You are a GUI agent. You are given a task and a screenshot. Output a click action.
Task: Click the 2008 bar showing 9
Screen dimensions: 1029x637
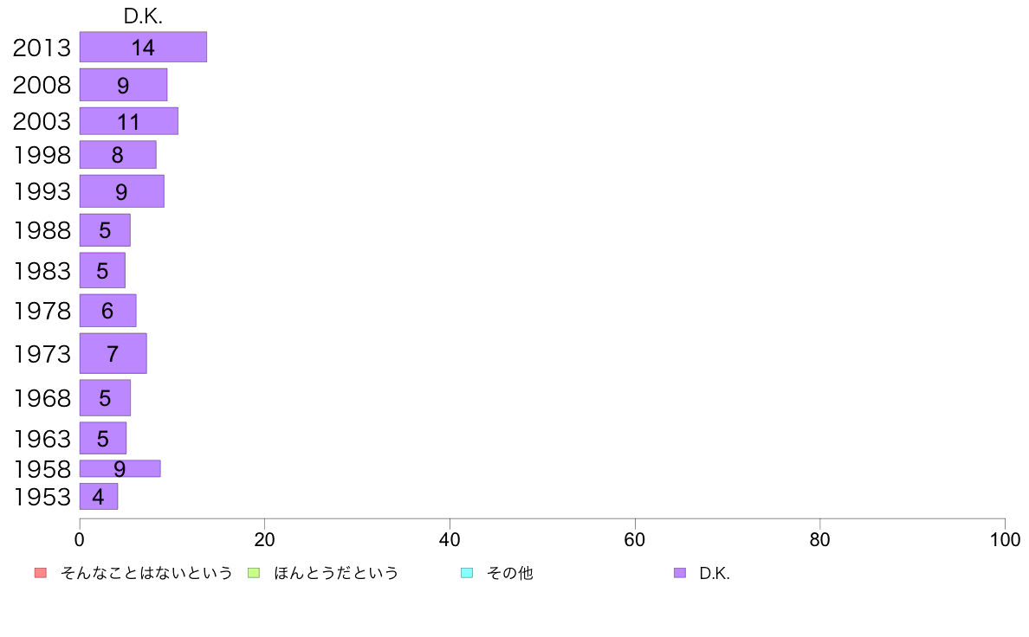point(123,85)
